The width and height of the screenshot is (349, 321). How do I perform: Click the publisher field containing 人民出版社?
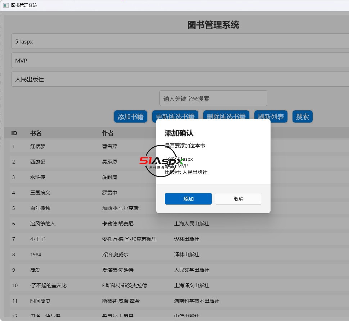pyautogui.click(x=180, y=79)
